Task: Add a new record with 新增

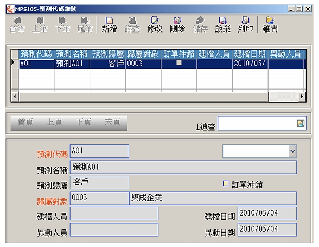Action: tap(109, 25)
